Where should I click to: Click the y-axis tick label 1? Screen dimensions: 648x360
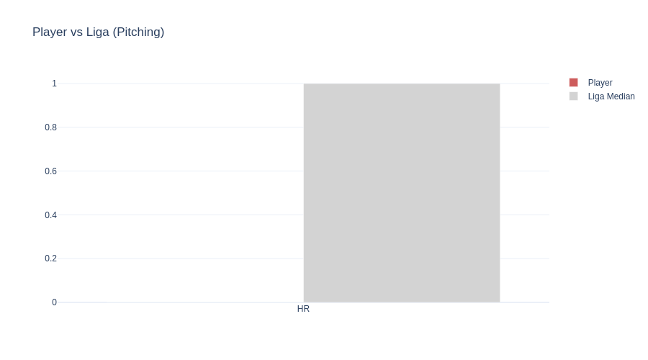54,84
